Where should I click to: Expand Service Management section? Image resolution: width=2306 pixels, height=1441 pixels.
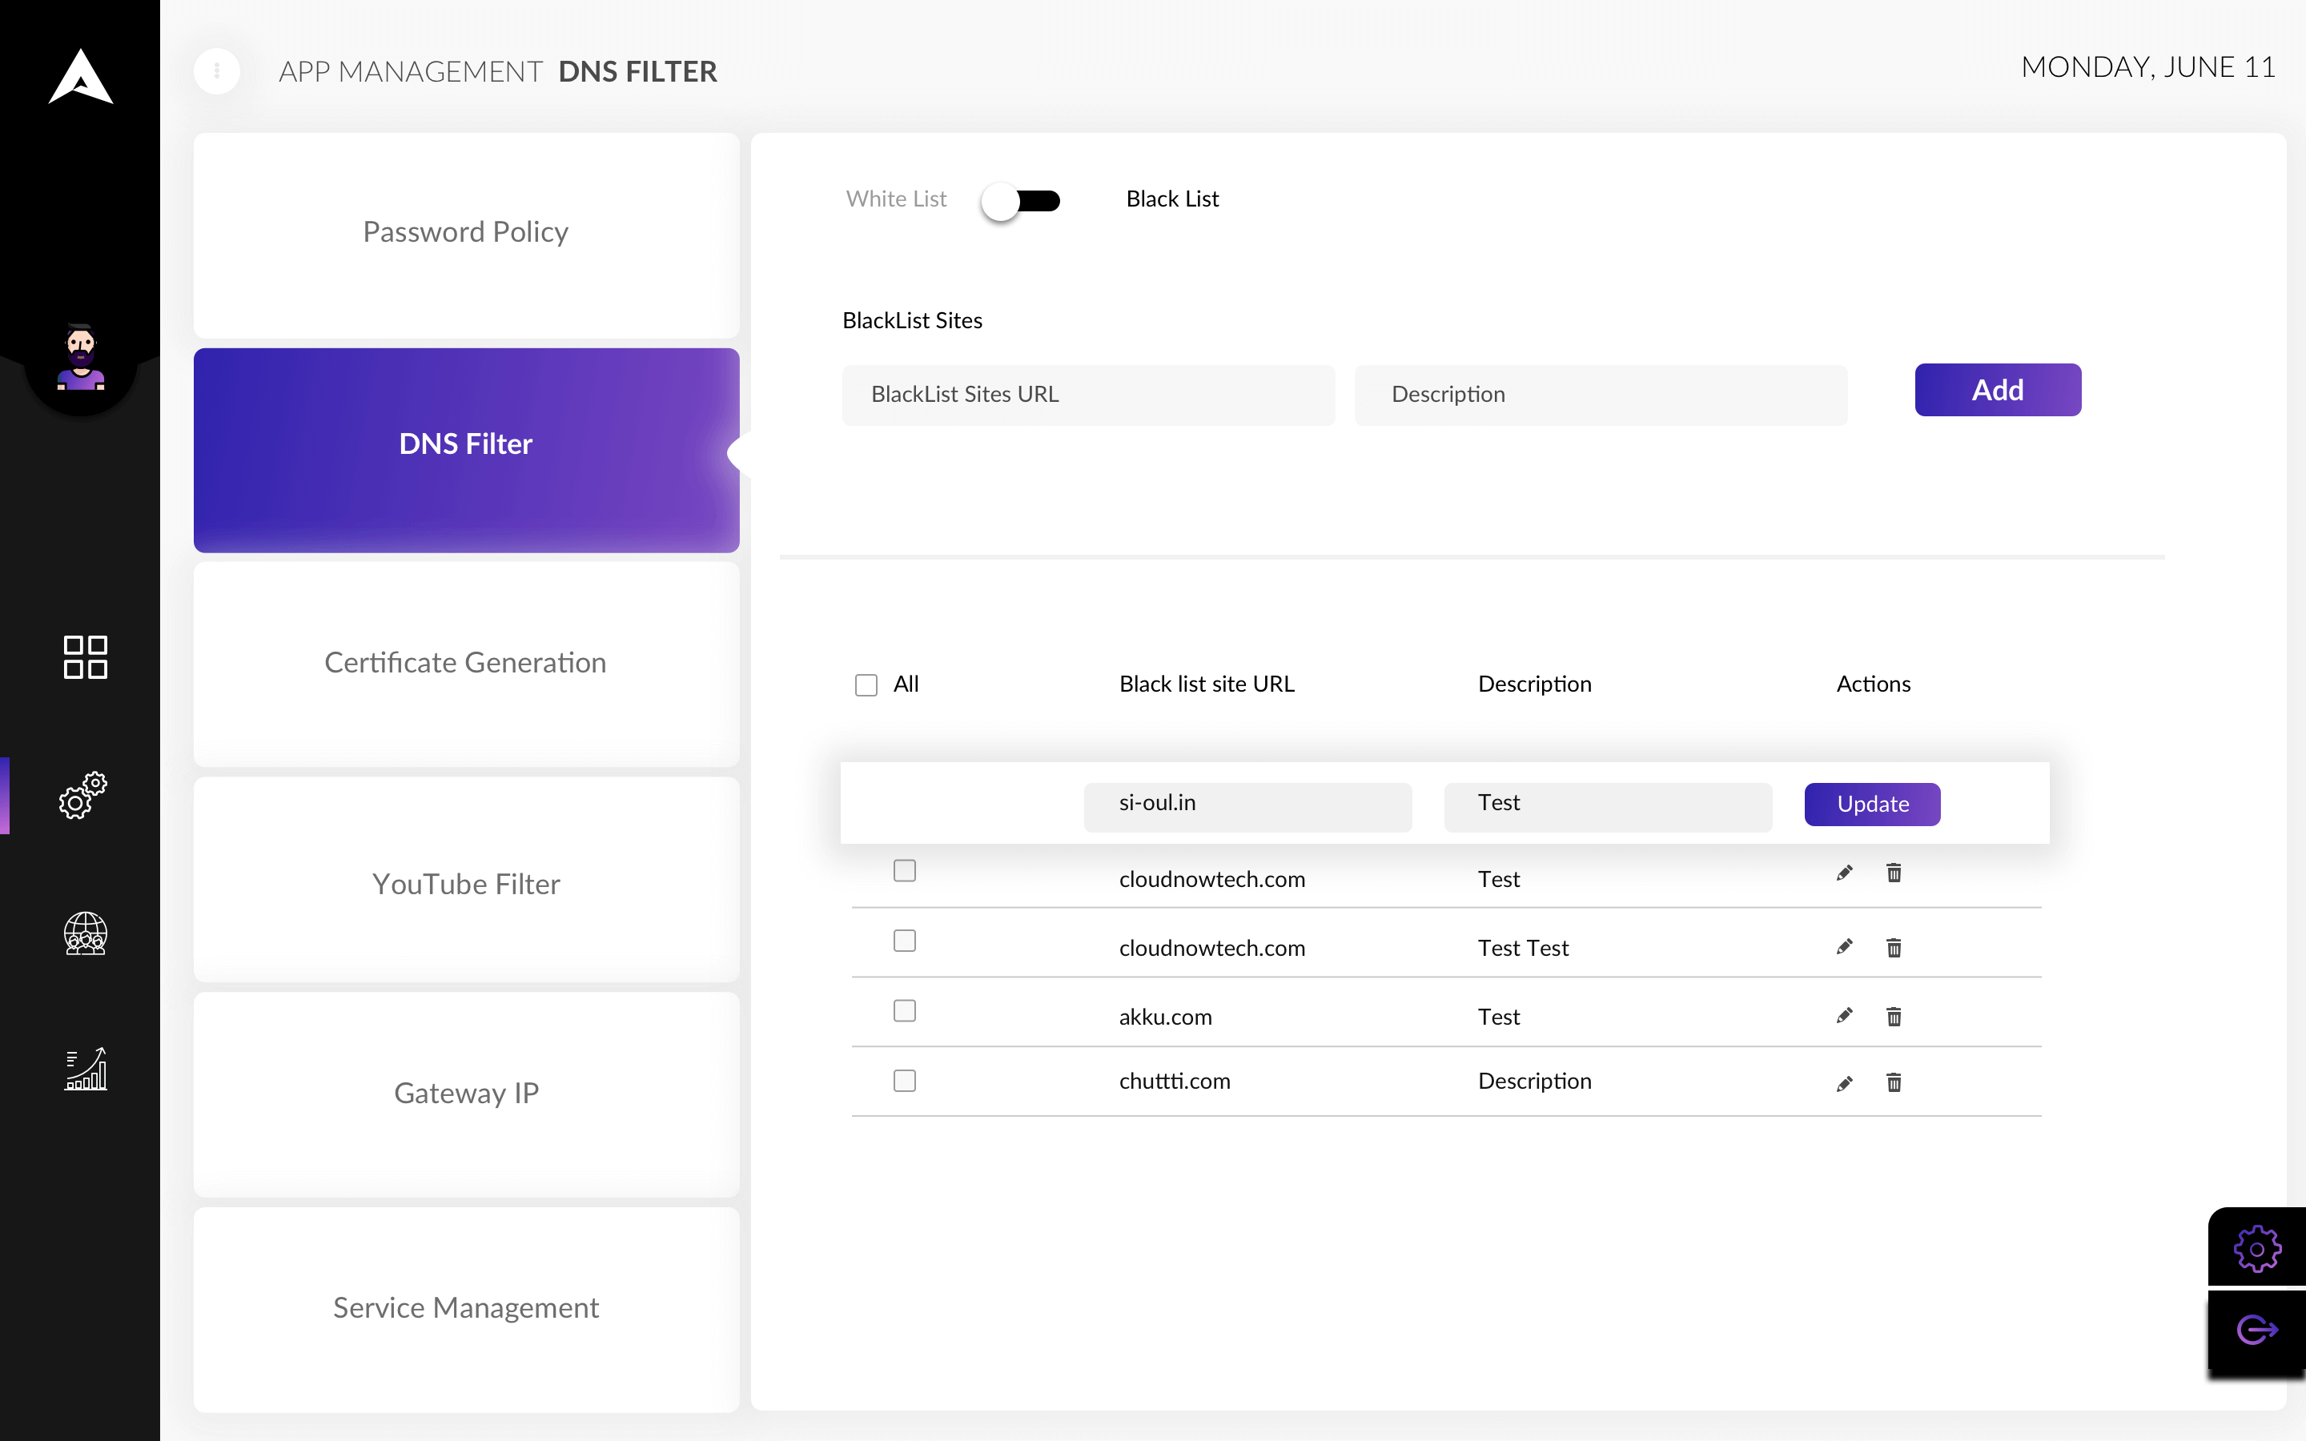[x=467, y=1307]
